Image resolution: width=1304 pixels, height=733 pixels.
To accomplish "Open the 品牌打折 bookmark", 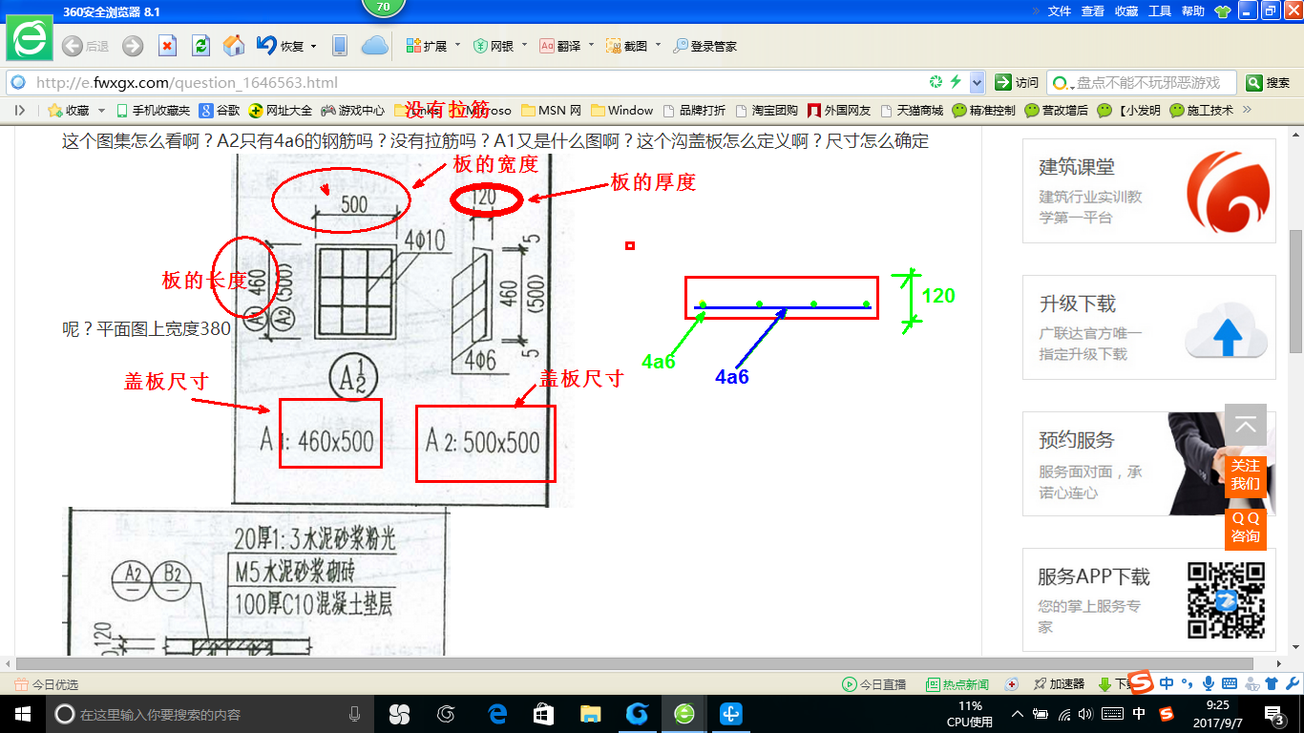I will pyautogui.click(x=694, y=111).
